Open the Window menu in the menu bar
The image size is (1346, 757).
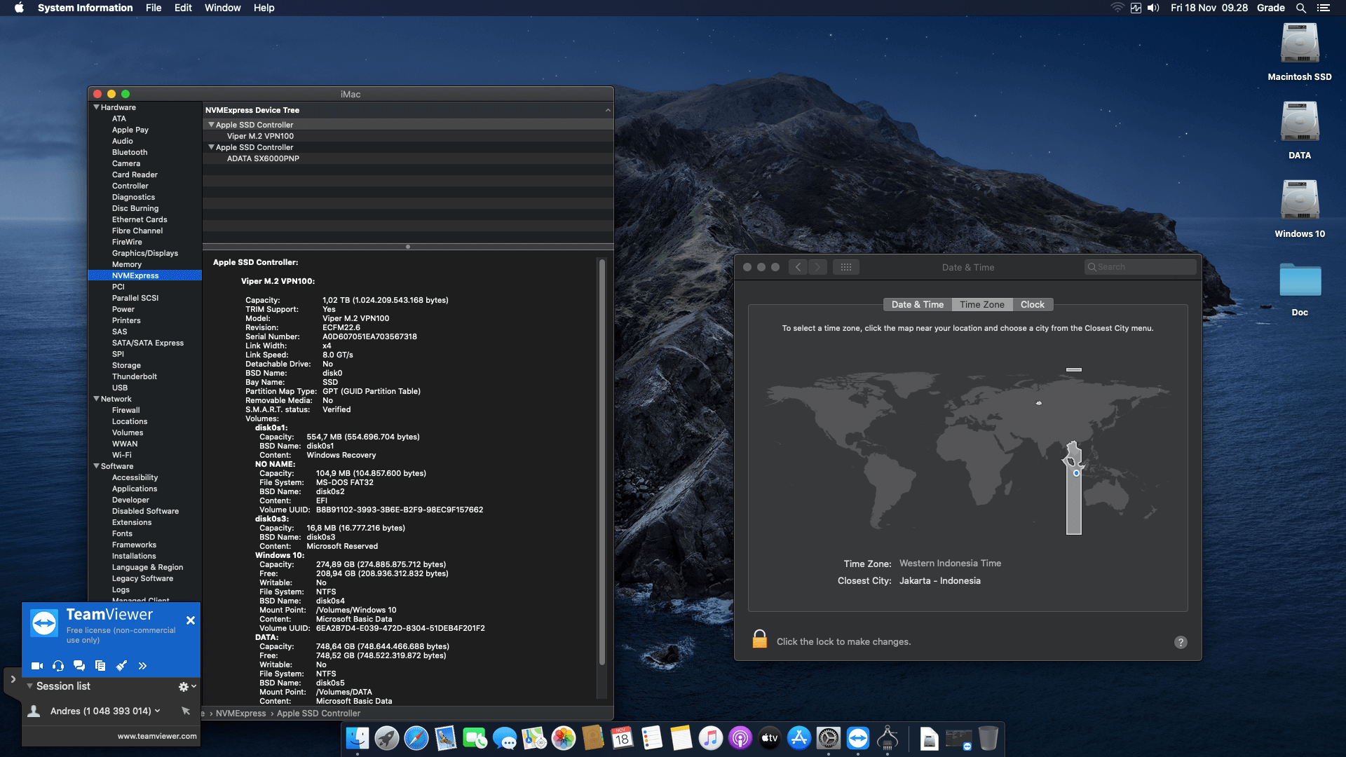pyautogui.click(x=222, y=8)
